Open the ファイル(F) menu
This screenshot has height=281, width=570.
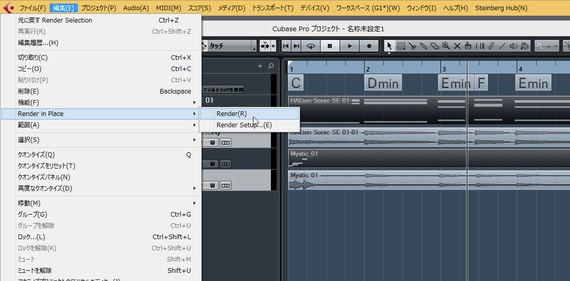[x=33, y=8]
